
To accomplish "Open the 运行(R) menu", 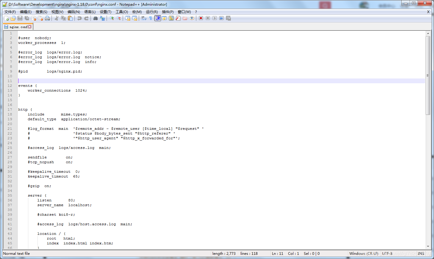I will pos(152,12).
